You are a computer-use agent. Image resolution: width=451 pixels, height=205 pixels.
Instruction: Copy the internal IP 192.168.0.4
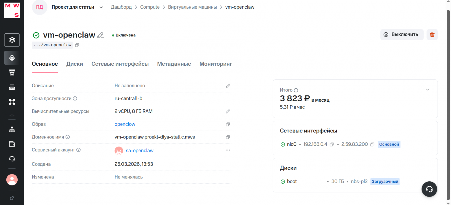(331, 144)
